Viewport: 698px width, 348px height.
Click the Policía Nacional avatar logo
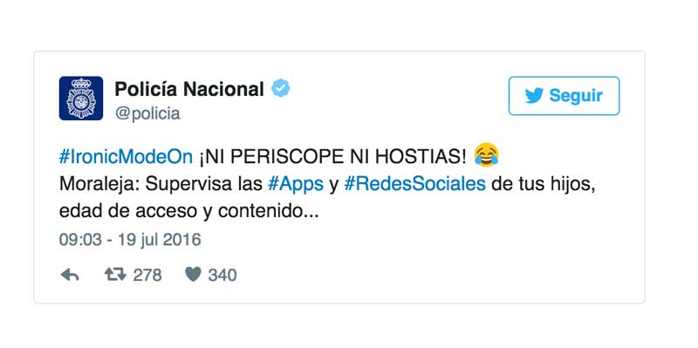point(81,99)
